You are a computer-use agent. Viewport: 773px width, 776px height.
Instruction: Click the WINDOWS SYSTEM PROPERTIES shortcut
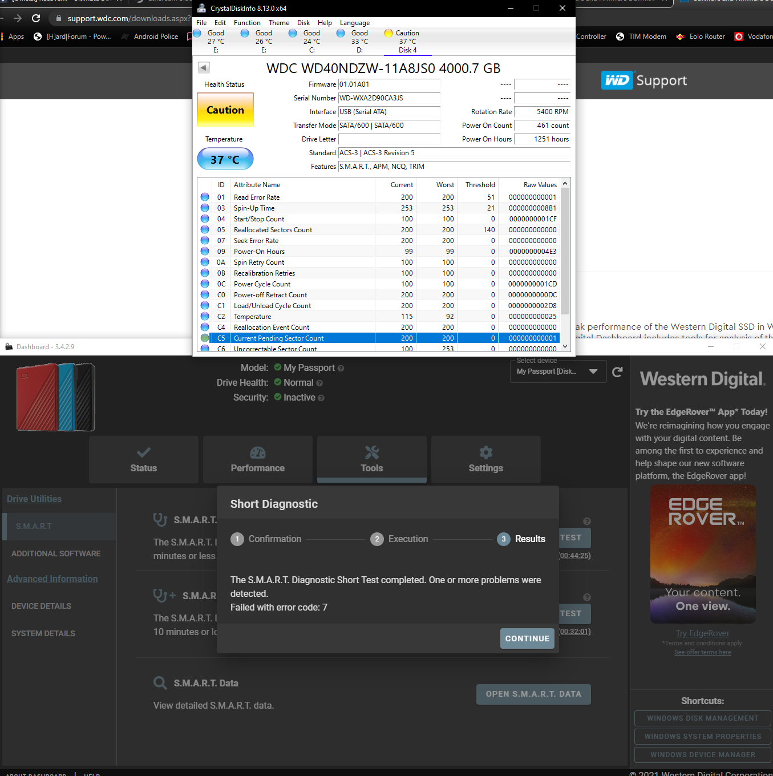click(x=703, y=737)
